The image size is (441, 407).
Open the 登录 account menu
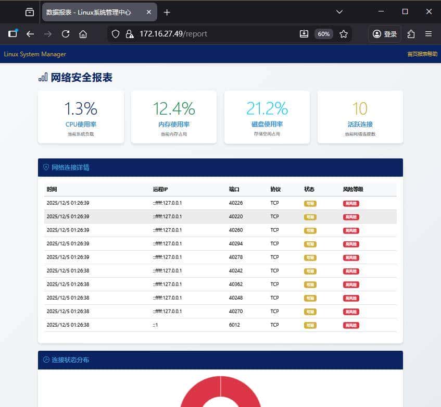[384, 33]
